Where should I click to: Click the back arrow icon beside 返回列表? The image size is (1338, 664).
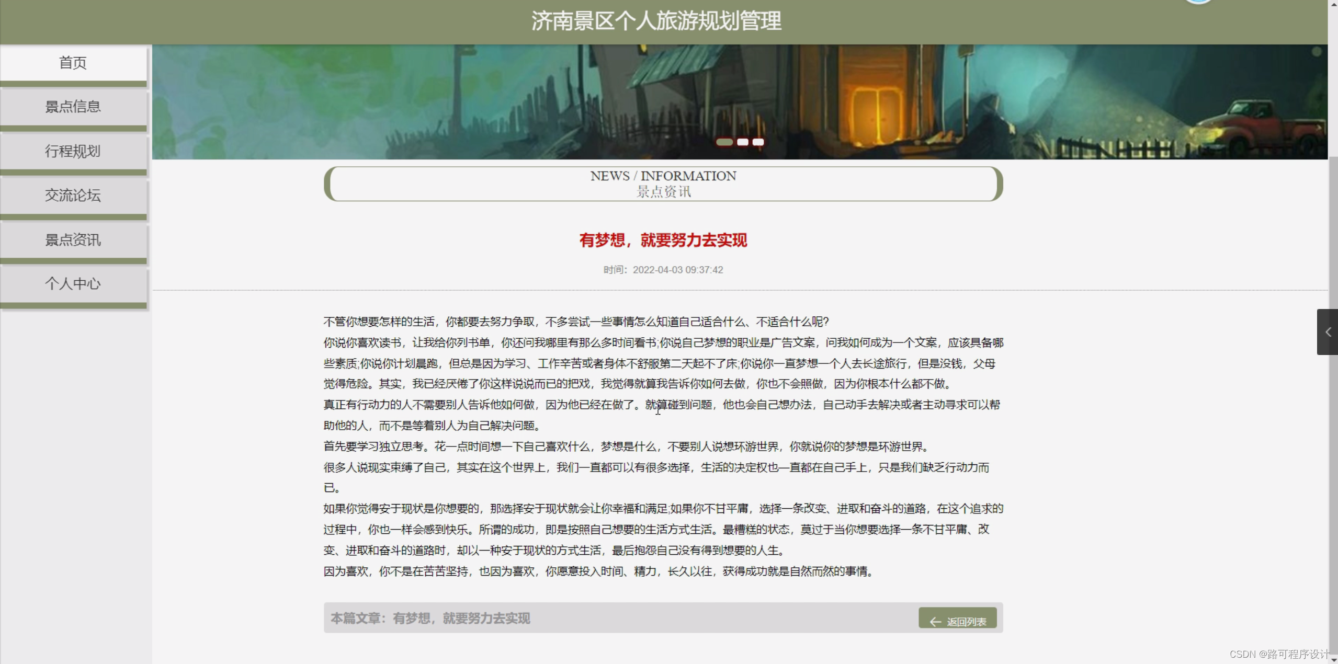935,622
